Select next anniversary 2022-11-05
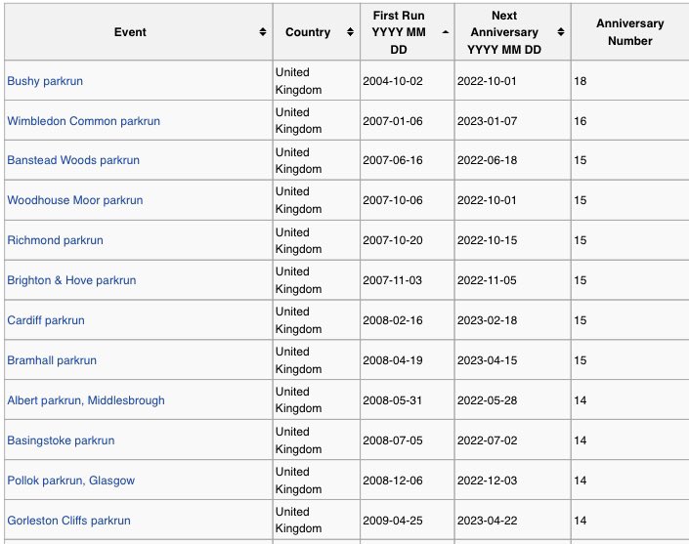Screen dimensions: 689x544 (487, 280)
